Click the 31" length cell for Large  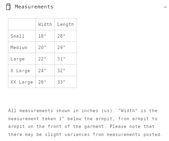66,59
